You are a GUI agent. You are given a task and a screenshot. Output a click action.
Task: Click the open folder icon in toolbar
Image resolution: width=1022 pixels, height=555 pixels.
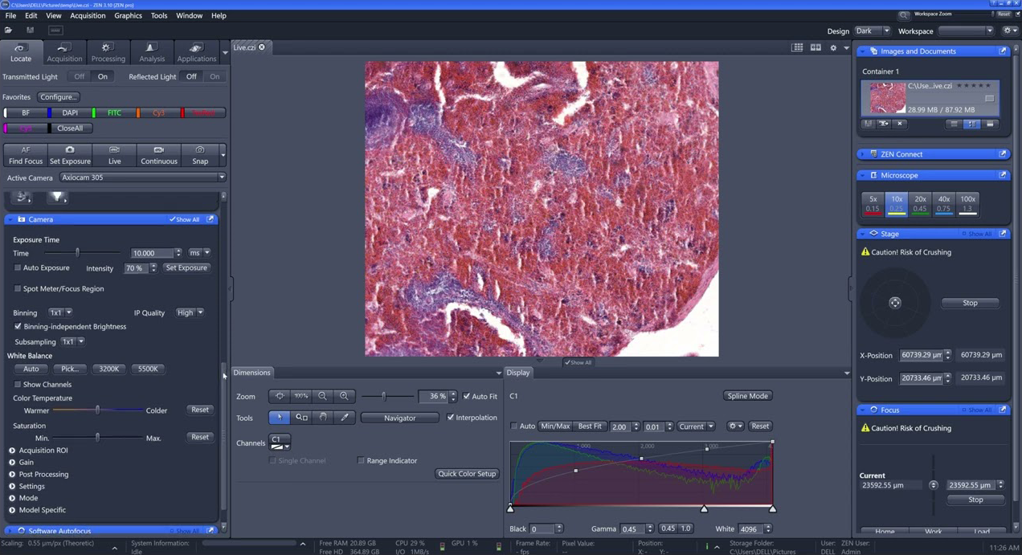(x=8, y=31)
